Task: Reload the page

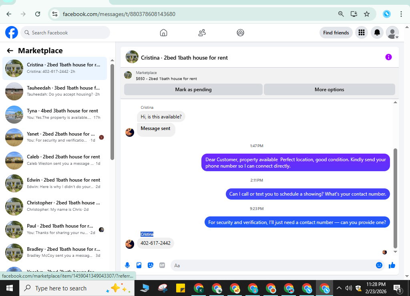Action: 38,14
